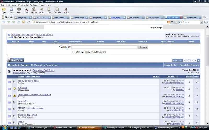Open the closed tabs trash icon
The image size is (209, 130).
click(x=205, y=17)
